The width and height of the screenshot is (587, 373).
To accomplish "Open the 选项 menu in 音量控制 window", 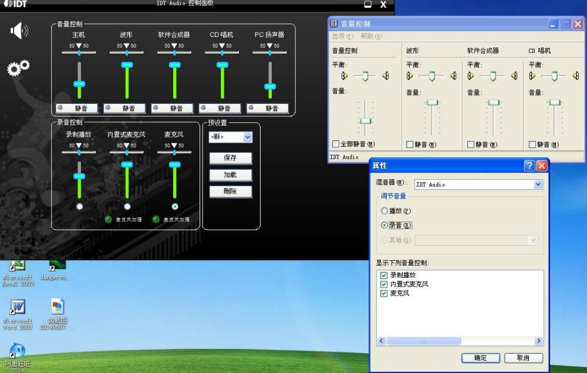I will (342, 36).
